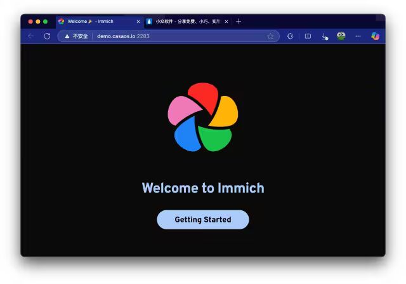406x284 pixels.
Task: Click the Immich favicon on first tab
Action: 61,21
